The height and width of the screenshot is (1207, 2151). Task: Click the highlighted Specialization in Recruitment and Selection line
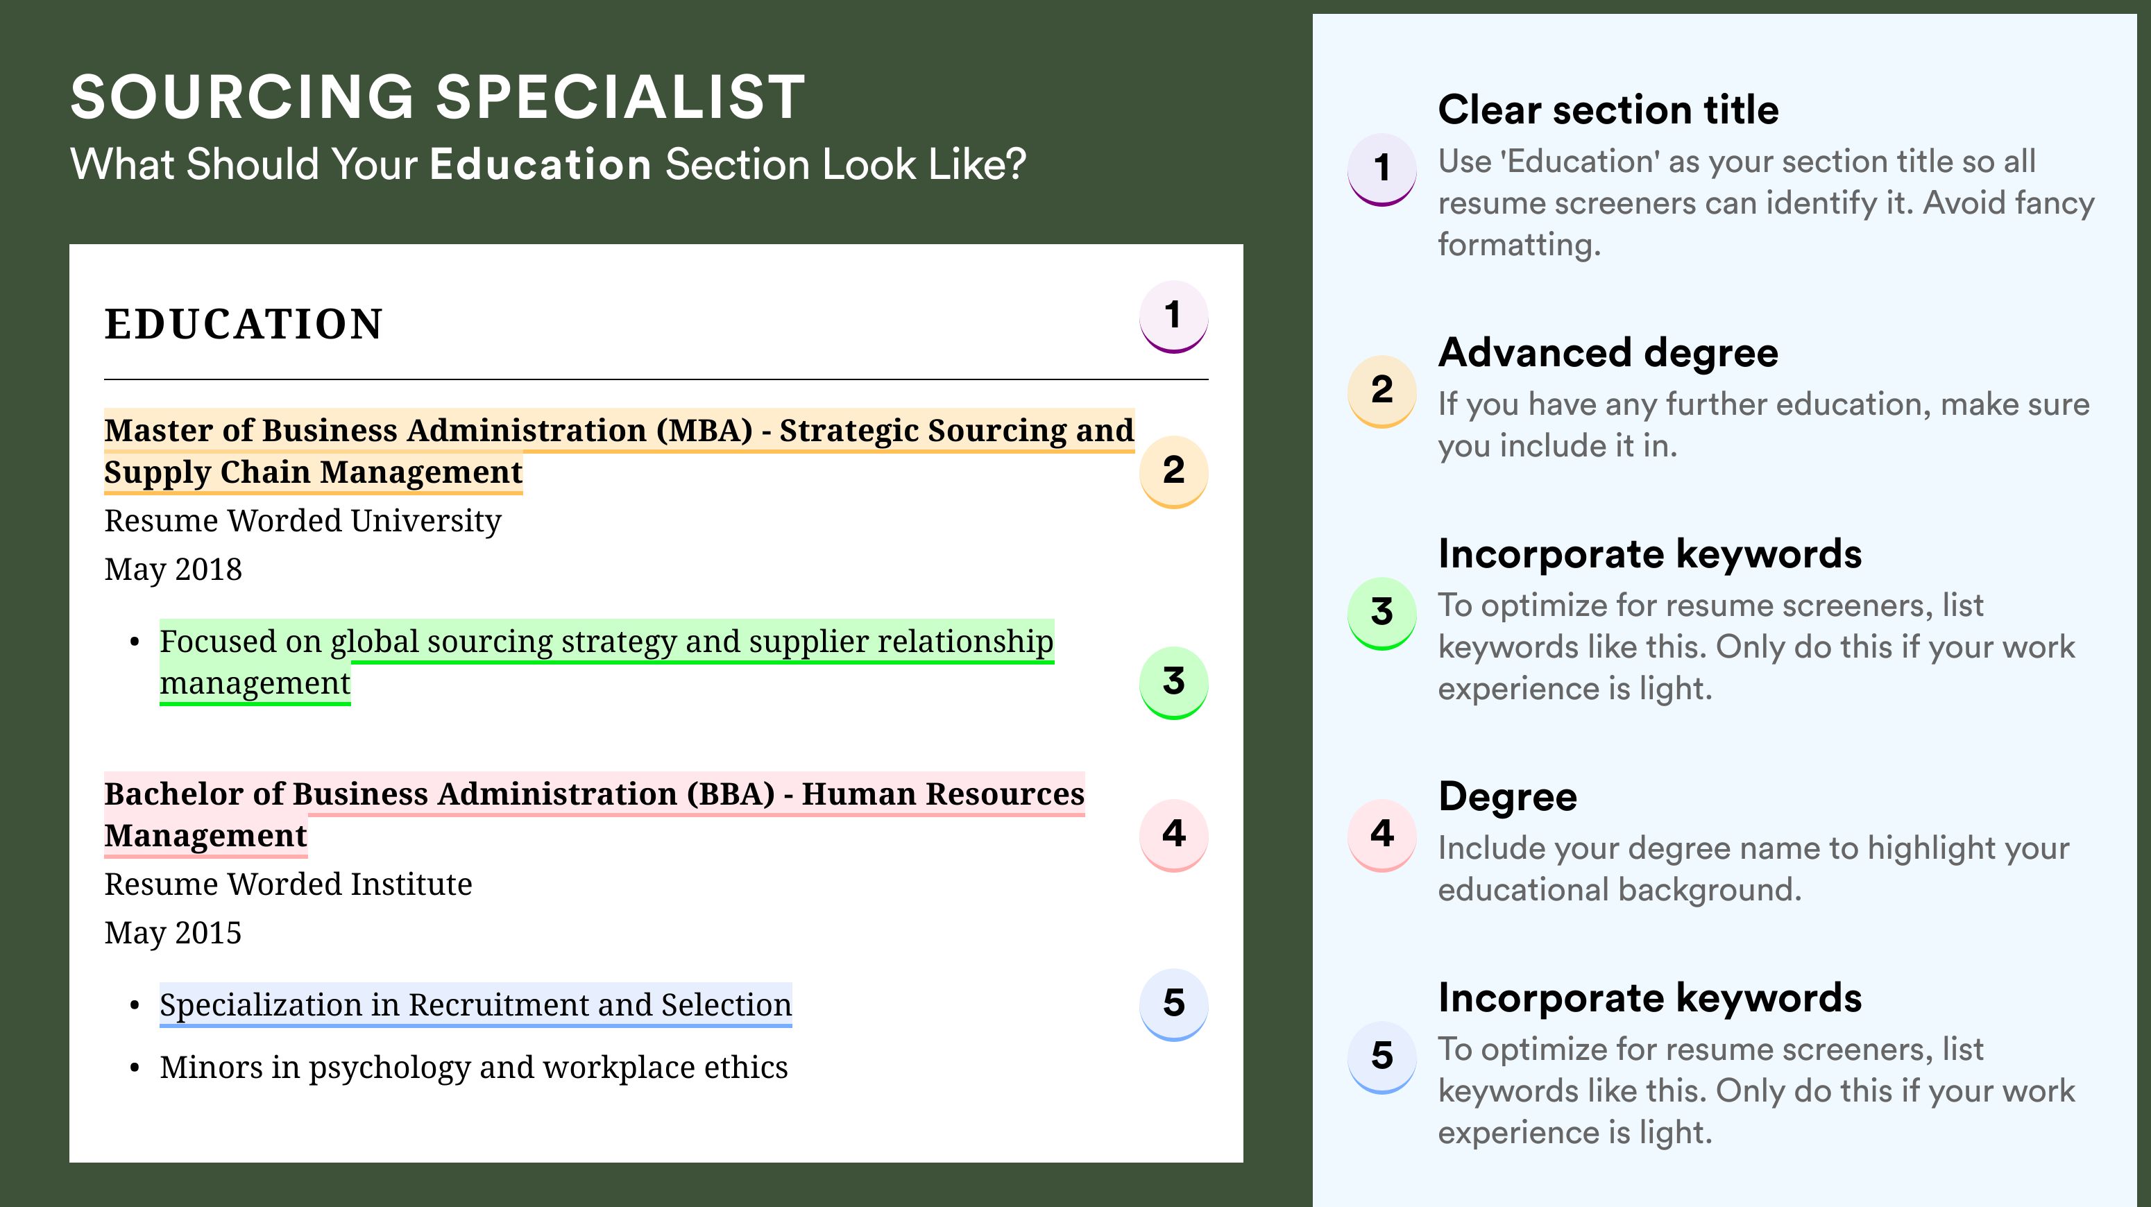tap(475, 1005)
